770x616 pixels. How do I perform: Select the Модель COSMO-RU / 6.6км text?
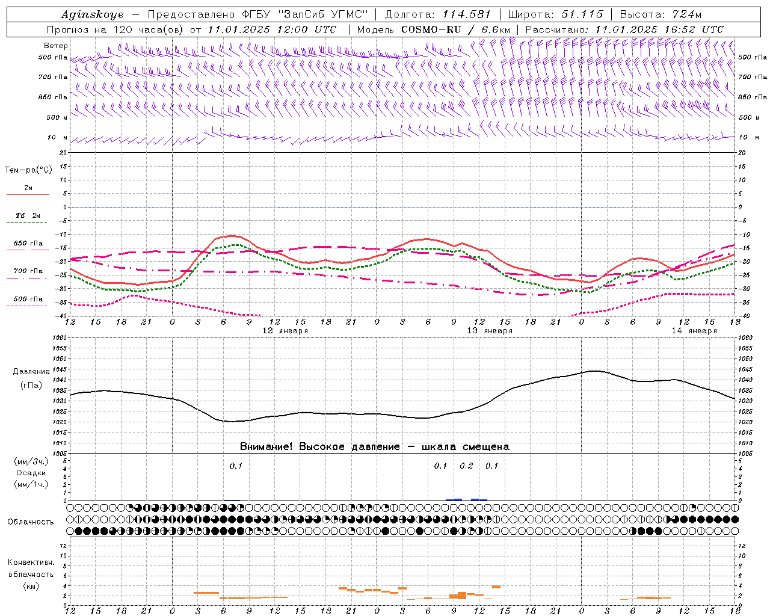433,29
